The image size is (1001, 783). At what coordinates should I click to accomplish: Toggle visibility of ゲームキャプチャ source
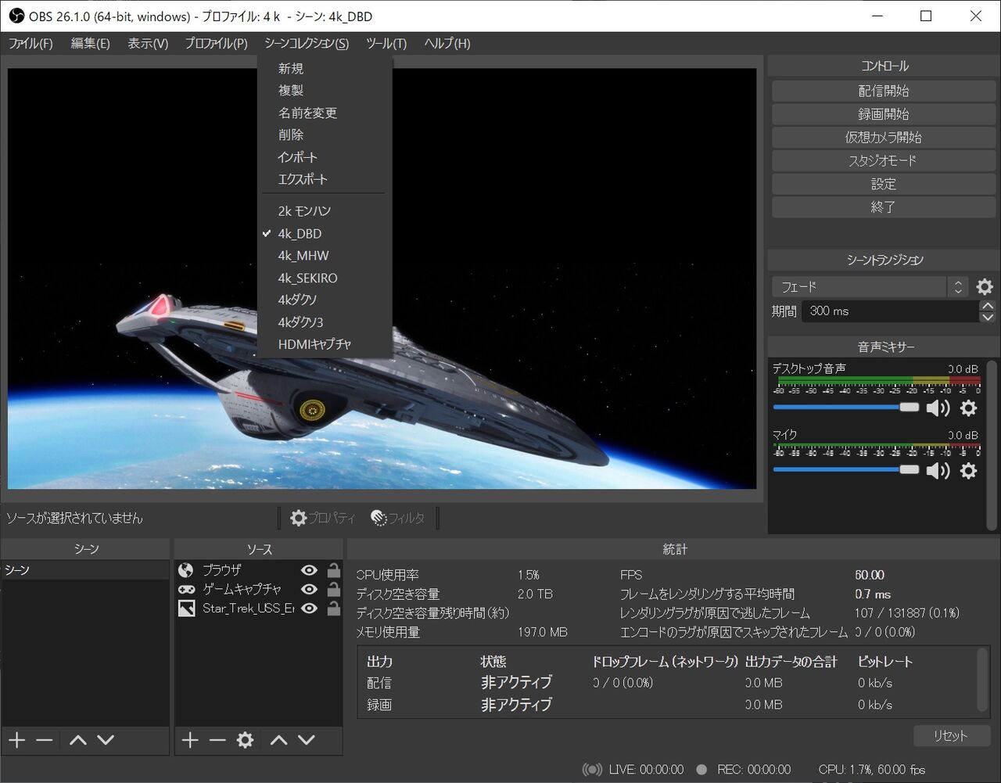tap(310, 589)
